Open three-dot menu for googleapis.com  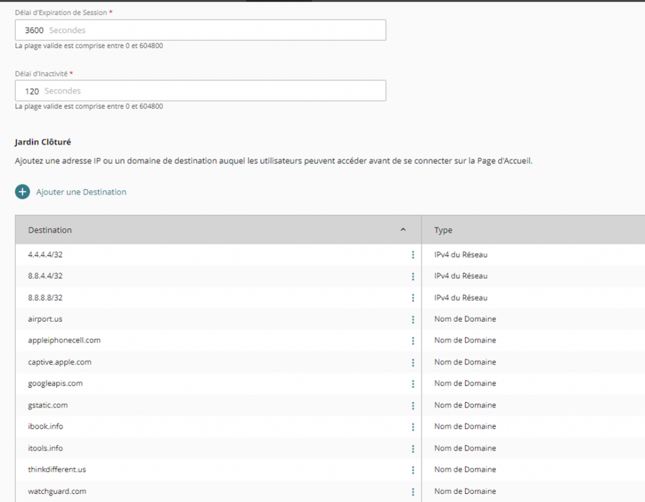point(413,384)
